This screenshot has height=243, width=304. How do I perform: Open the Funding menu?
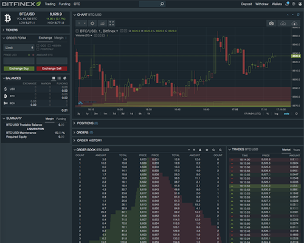pos(64,4)
